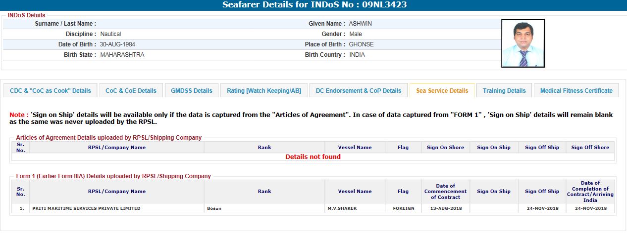Select Rating [Watch Keeping/AB] tab
Image resolution: width=627 pixels, height=234 pixels.
tap(263, 91)
